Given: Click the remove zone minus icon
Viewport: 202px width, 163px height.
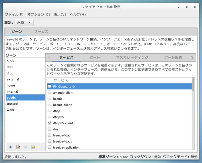Looking at the screenshot, I should pyautogui.click(x=26, y=147).
